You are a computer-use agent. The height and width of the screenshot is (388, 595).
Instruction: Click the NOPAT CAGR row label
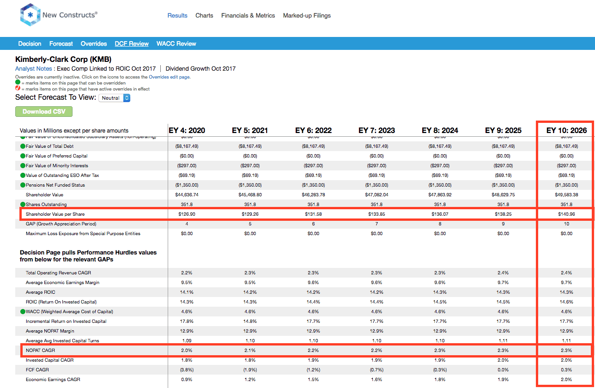click(40, 351)
